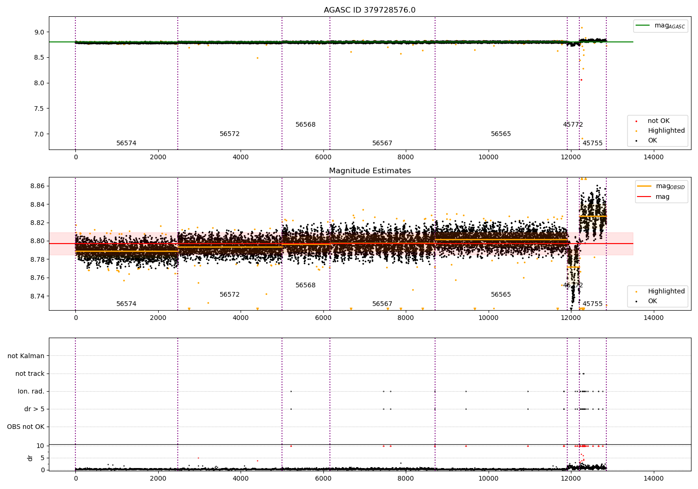Click x-tick 2000 under top plot
Viewport: 698px width, 489px height.
pyautogui.click(x=158, y=157)
